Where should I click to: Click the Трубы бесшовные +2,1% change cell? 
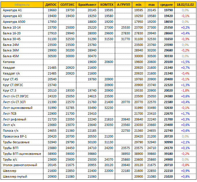185,142
